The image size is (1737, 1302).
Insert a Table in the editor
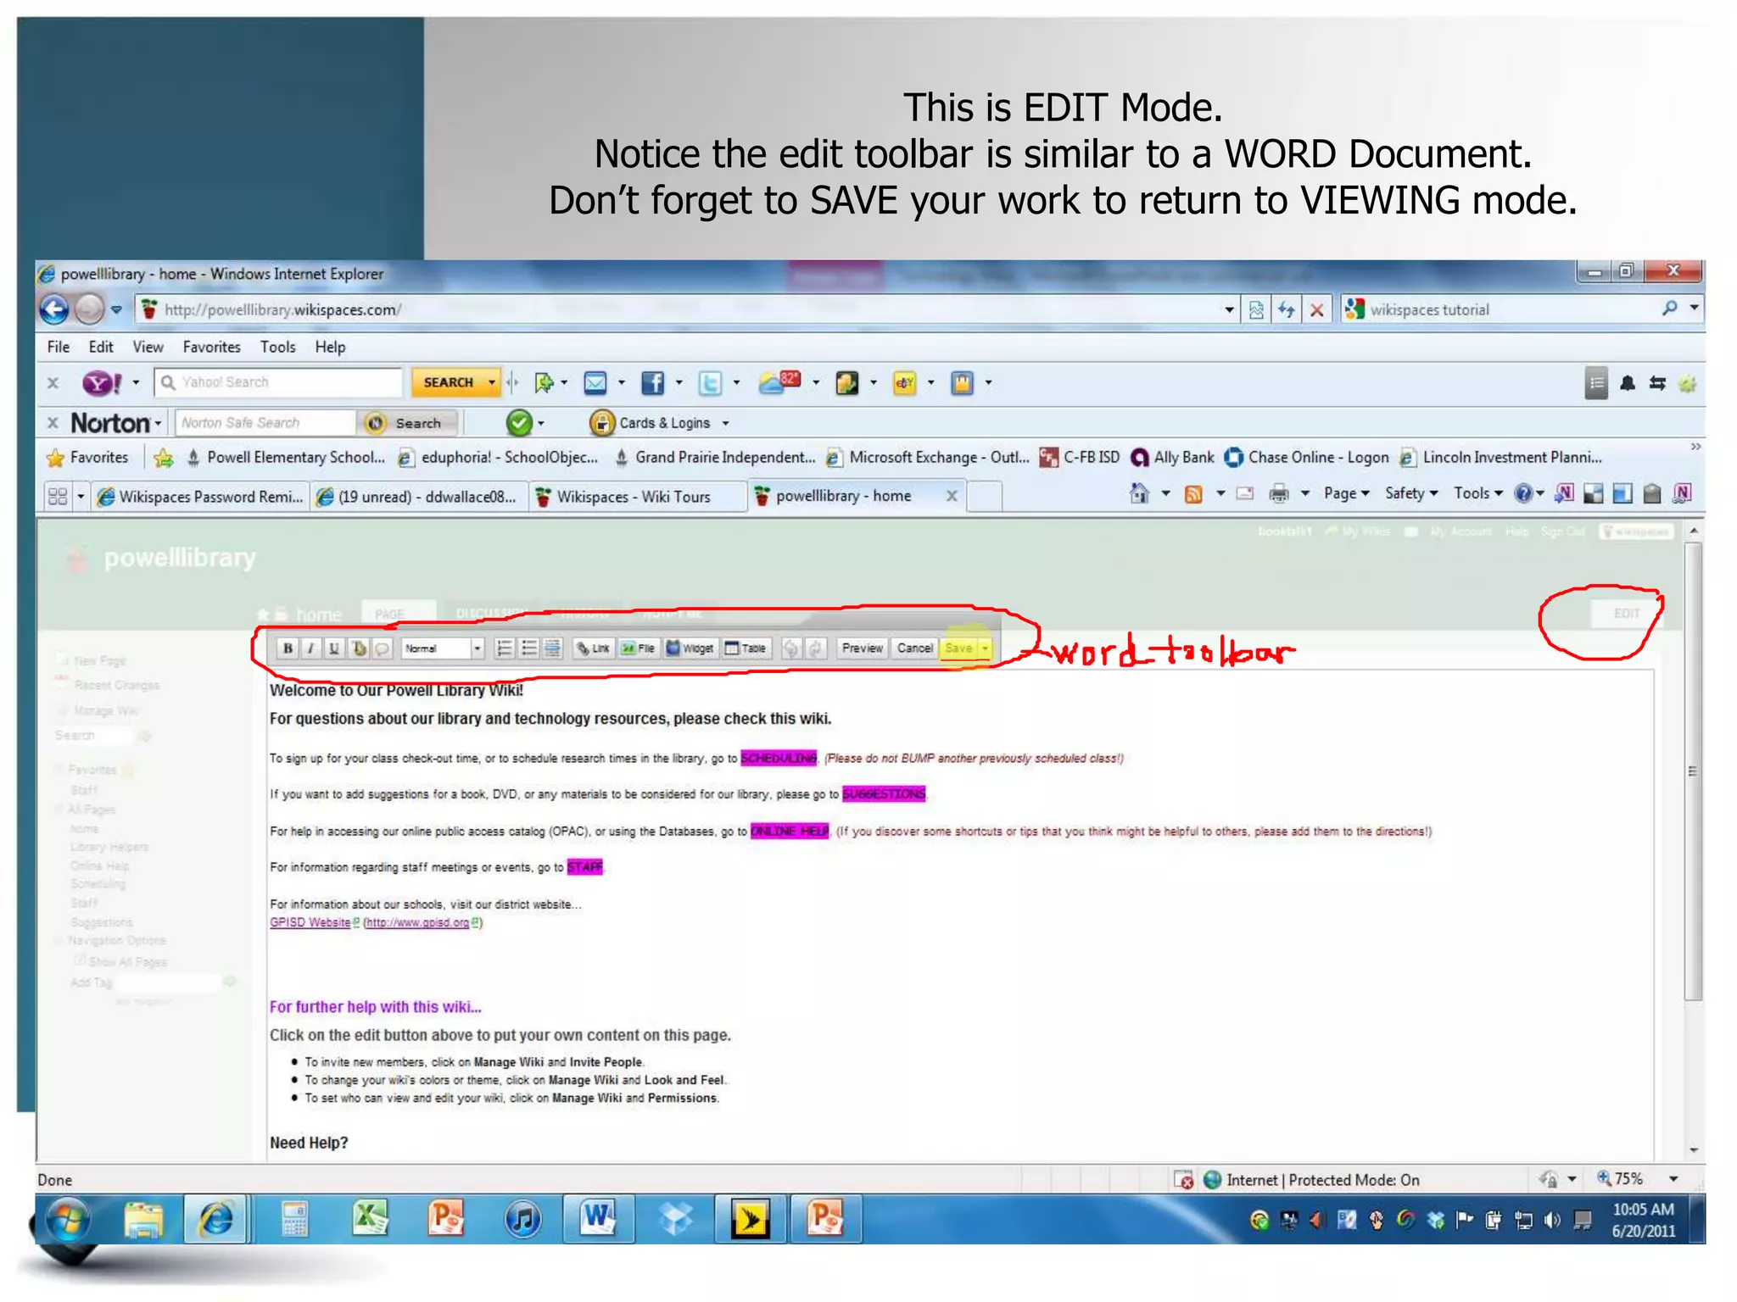click(746, 648)
